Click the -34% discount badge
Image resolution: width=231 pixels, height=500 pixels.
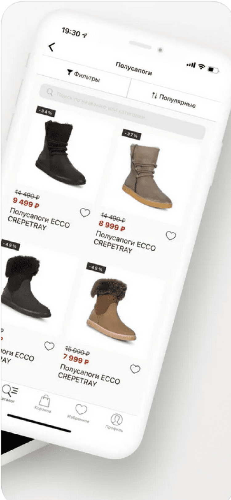pyautogui.click(x=46, y=112)
